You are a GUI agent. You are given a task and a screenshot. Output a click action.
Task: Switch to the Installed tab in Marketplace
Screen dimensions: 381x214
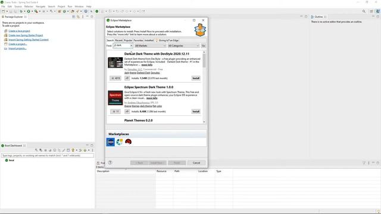pos(149,40)
